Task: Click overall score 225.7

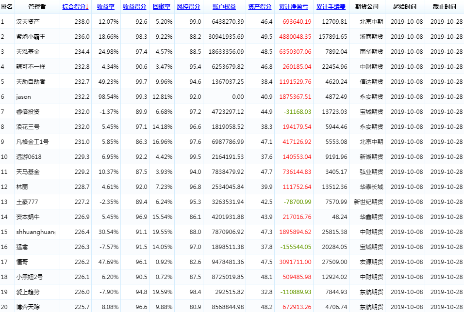Action: coord(82,307)
